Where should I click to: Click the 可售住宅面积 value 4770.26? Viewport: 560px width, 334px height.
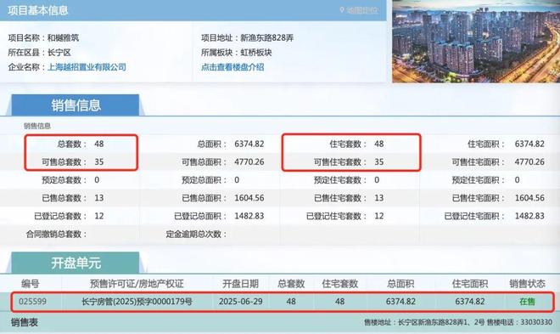coord(529,162)
